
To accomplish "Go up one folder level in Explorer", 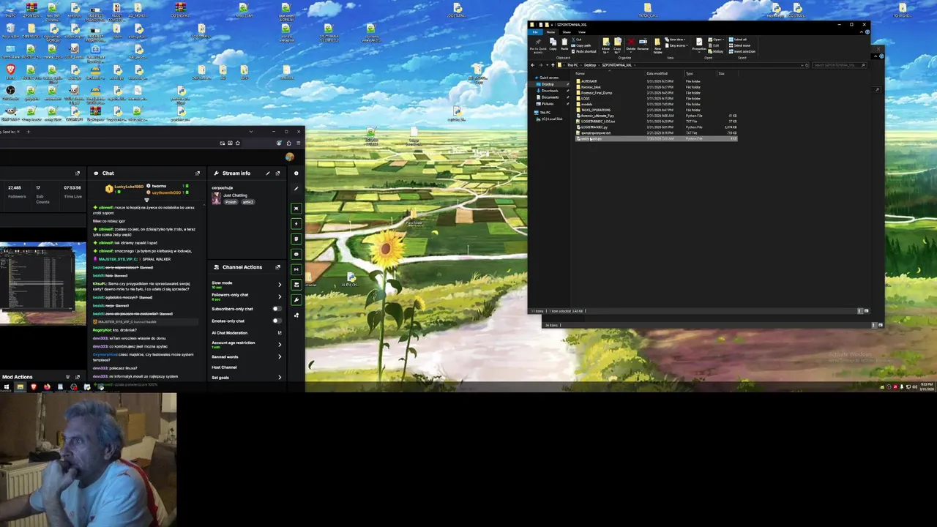I will coord(553,65).
